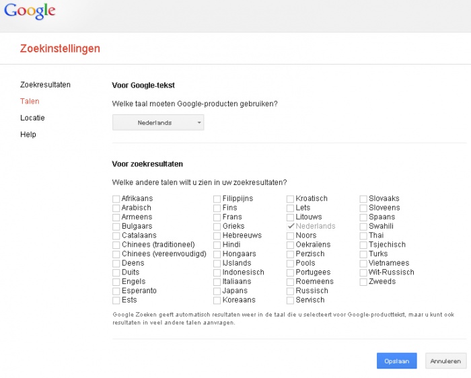This screenshot has width=471, height=378.
Task: Go to the Locatie settings
Action: pyautogui.click(x=32, y=118)
